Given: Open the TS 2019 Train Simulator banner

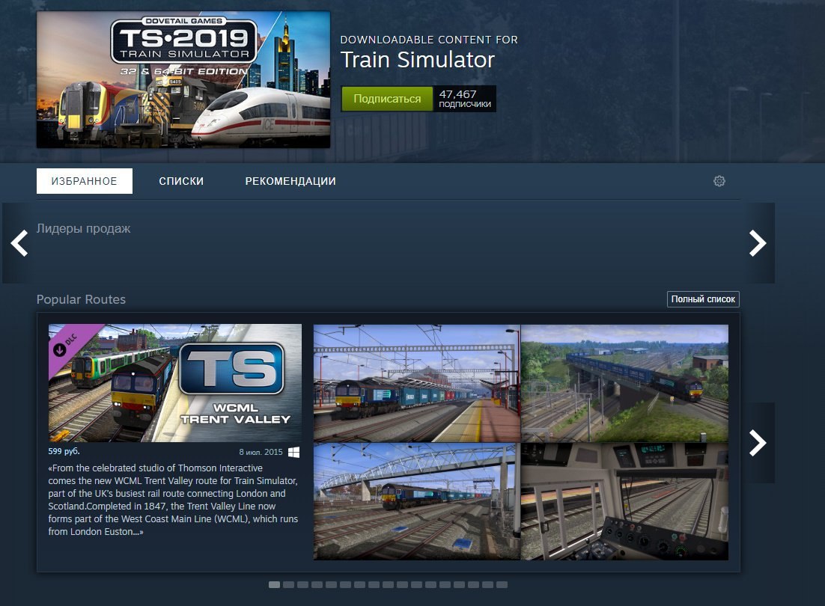Looking at the screenshot, I should tap(183, 80).
